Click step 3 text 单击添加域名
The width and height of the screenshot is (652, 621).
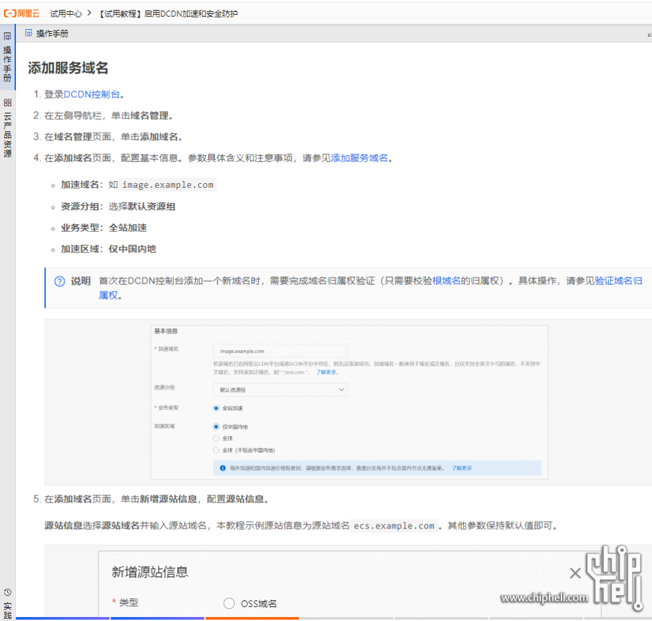tap(151, 137)
